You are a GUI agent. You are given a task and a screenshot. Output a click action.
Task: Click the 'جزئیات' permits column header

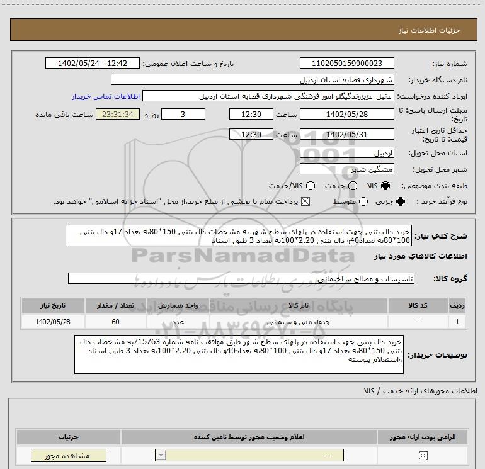(69, 437)
